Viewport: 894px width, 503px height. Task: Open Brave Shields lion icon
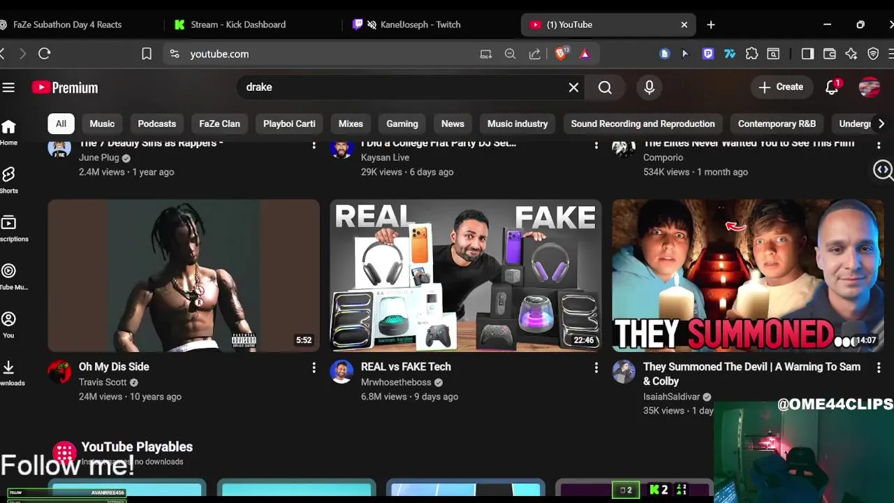(561, 53)
